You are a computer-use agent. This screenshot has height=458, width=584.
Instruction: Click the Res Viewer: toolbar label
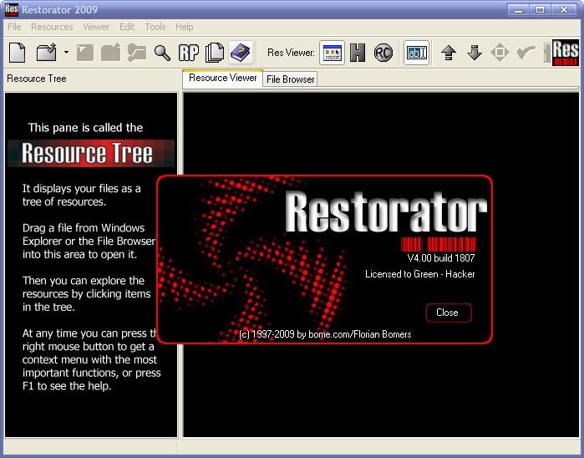click(x=291, y=53)
